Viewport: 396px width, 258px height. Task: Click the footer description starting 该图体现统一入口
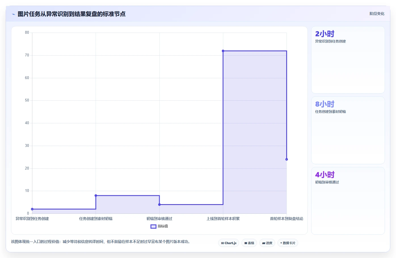(x=100, y=242)
